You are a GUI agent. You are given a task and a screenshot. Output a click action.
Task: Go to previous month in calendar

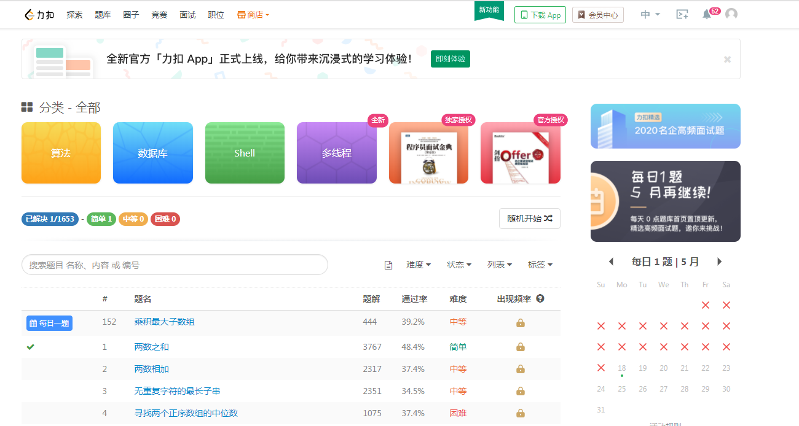point(611,261)
